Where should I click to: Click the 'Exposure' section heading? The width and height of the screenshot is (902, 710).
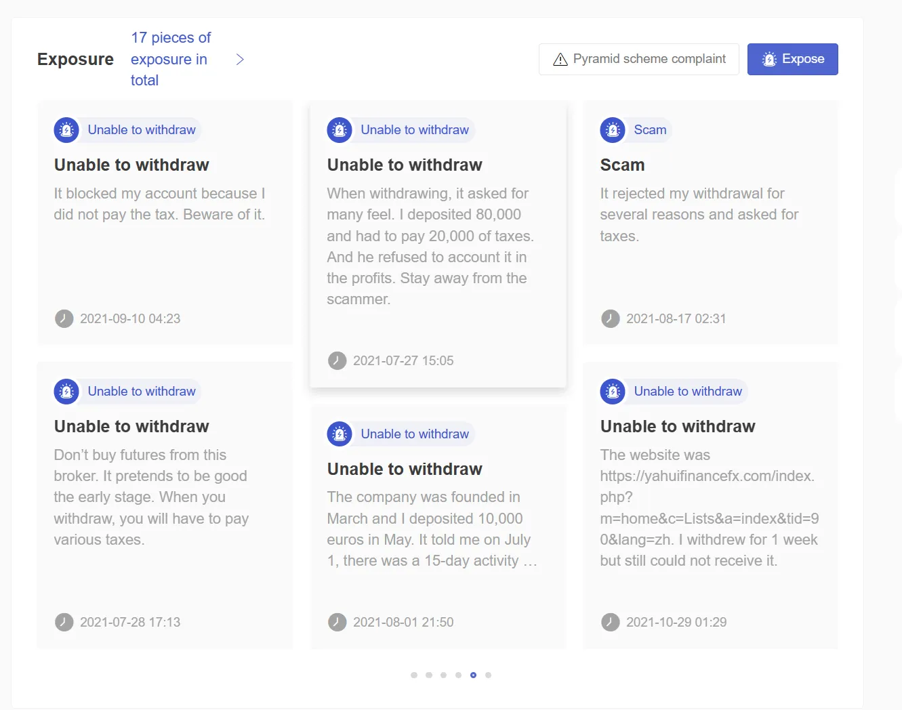coord(75,60)
